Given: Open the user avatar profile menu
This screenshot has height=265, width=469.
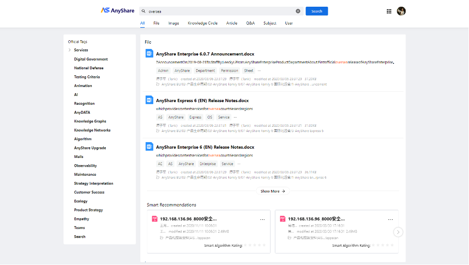Looking at the screenshot, I should point(401,11).
